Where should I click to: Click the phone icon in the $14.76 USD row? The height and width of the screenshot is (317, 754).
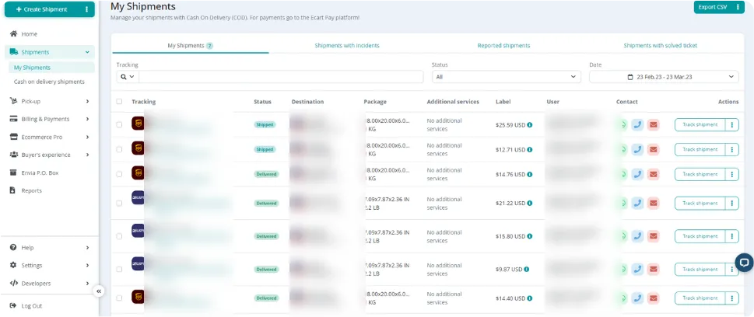coord(637,174)
